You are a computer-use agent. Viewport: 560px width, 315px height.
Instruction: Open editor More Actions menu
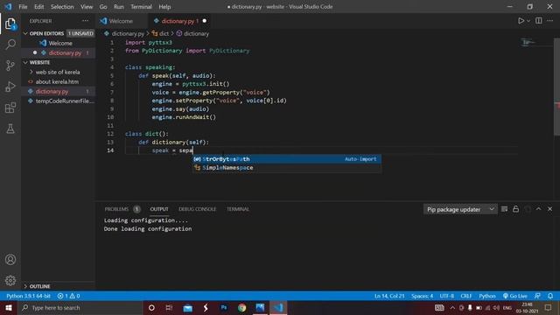550,21
